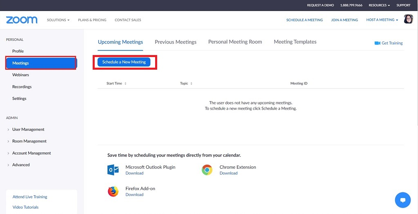This screenshot has height=214, width=418.
Task: Open the user profile avatar
Action: pos(408,19)
